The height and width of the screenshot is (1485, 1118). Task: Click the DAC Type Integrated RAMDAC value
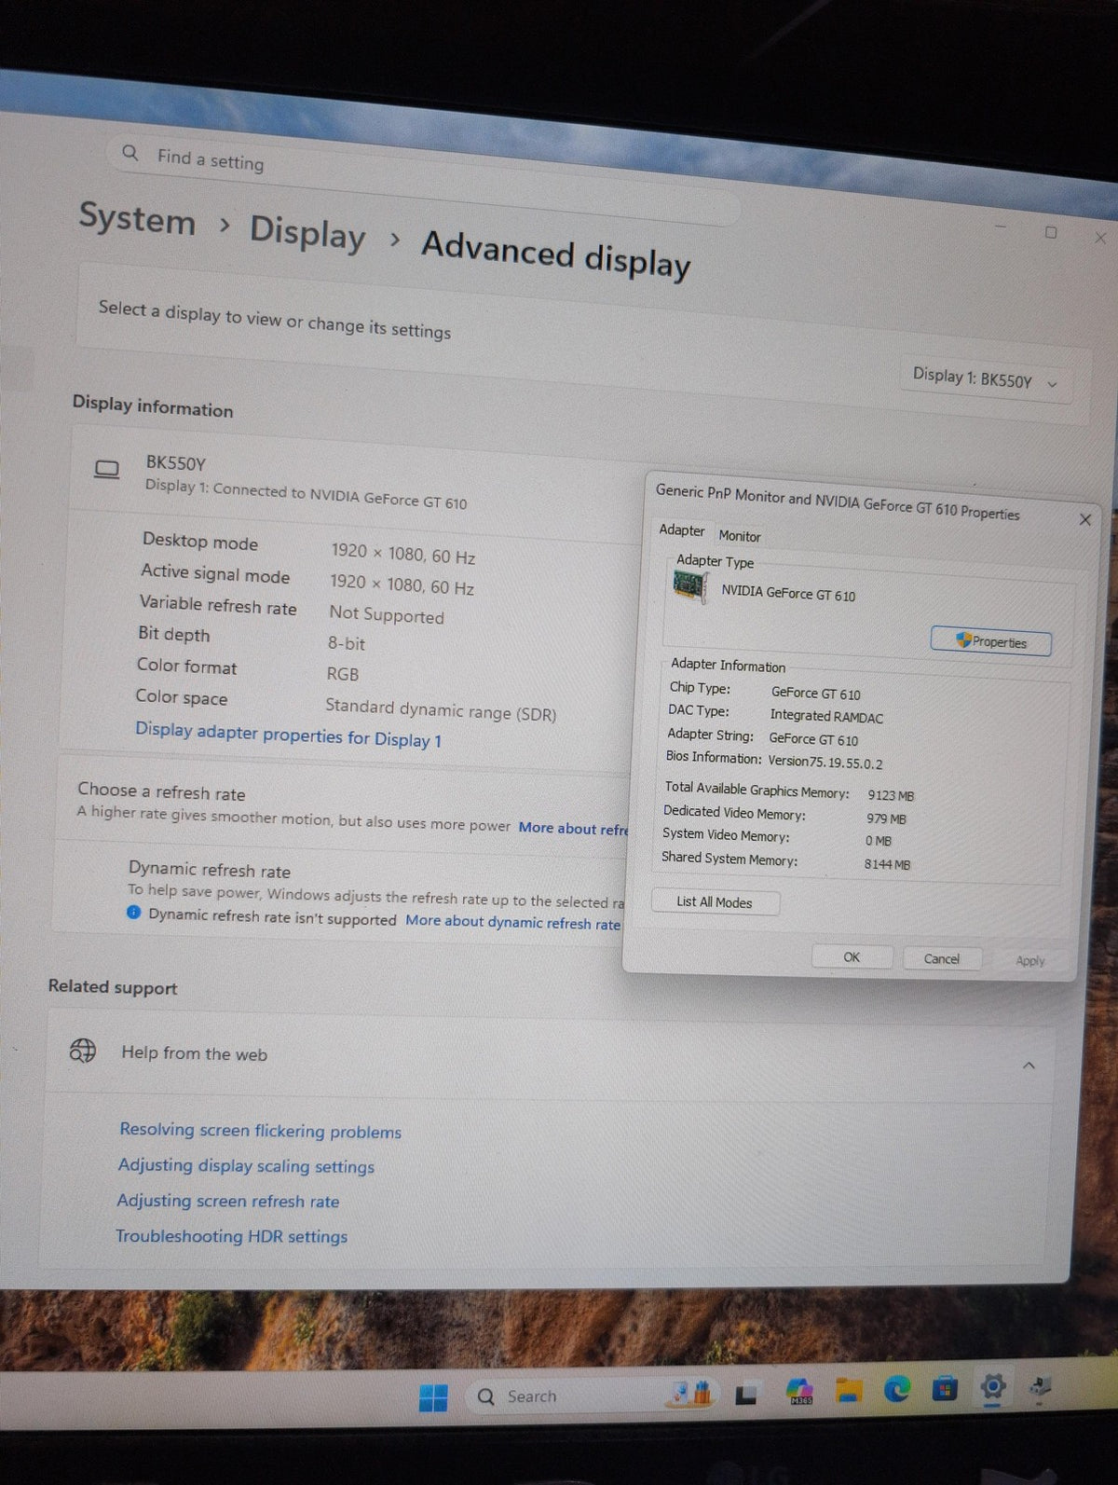click(826, 717)
